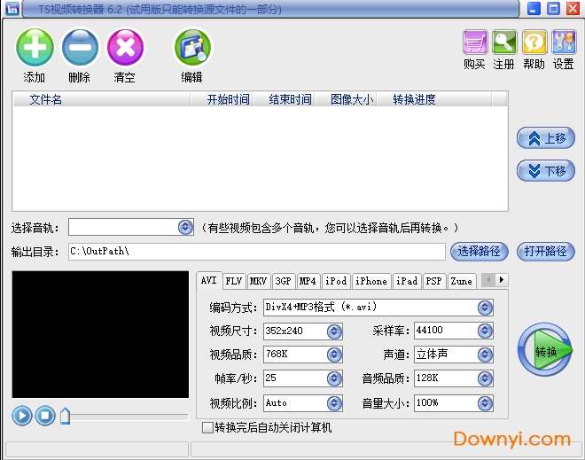Viewport: 585px width, 460px height.
Task: Switch to the FLV format tab
Action: (234, 281)
